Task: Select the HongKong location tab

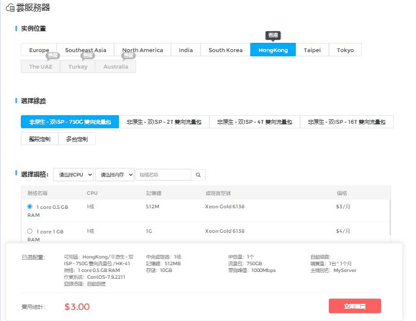Action: click(x=273, y=50)
